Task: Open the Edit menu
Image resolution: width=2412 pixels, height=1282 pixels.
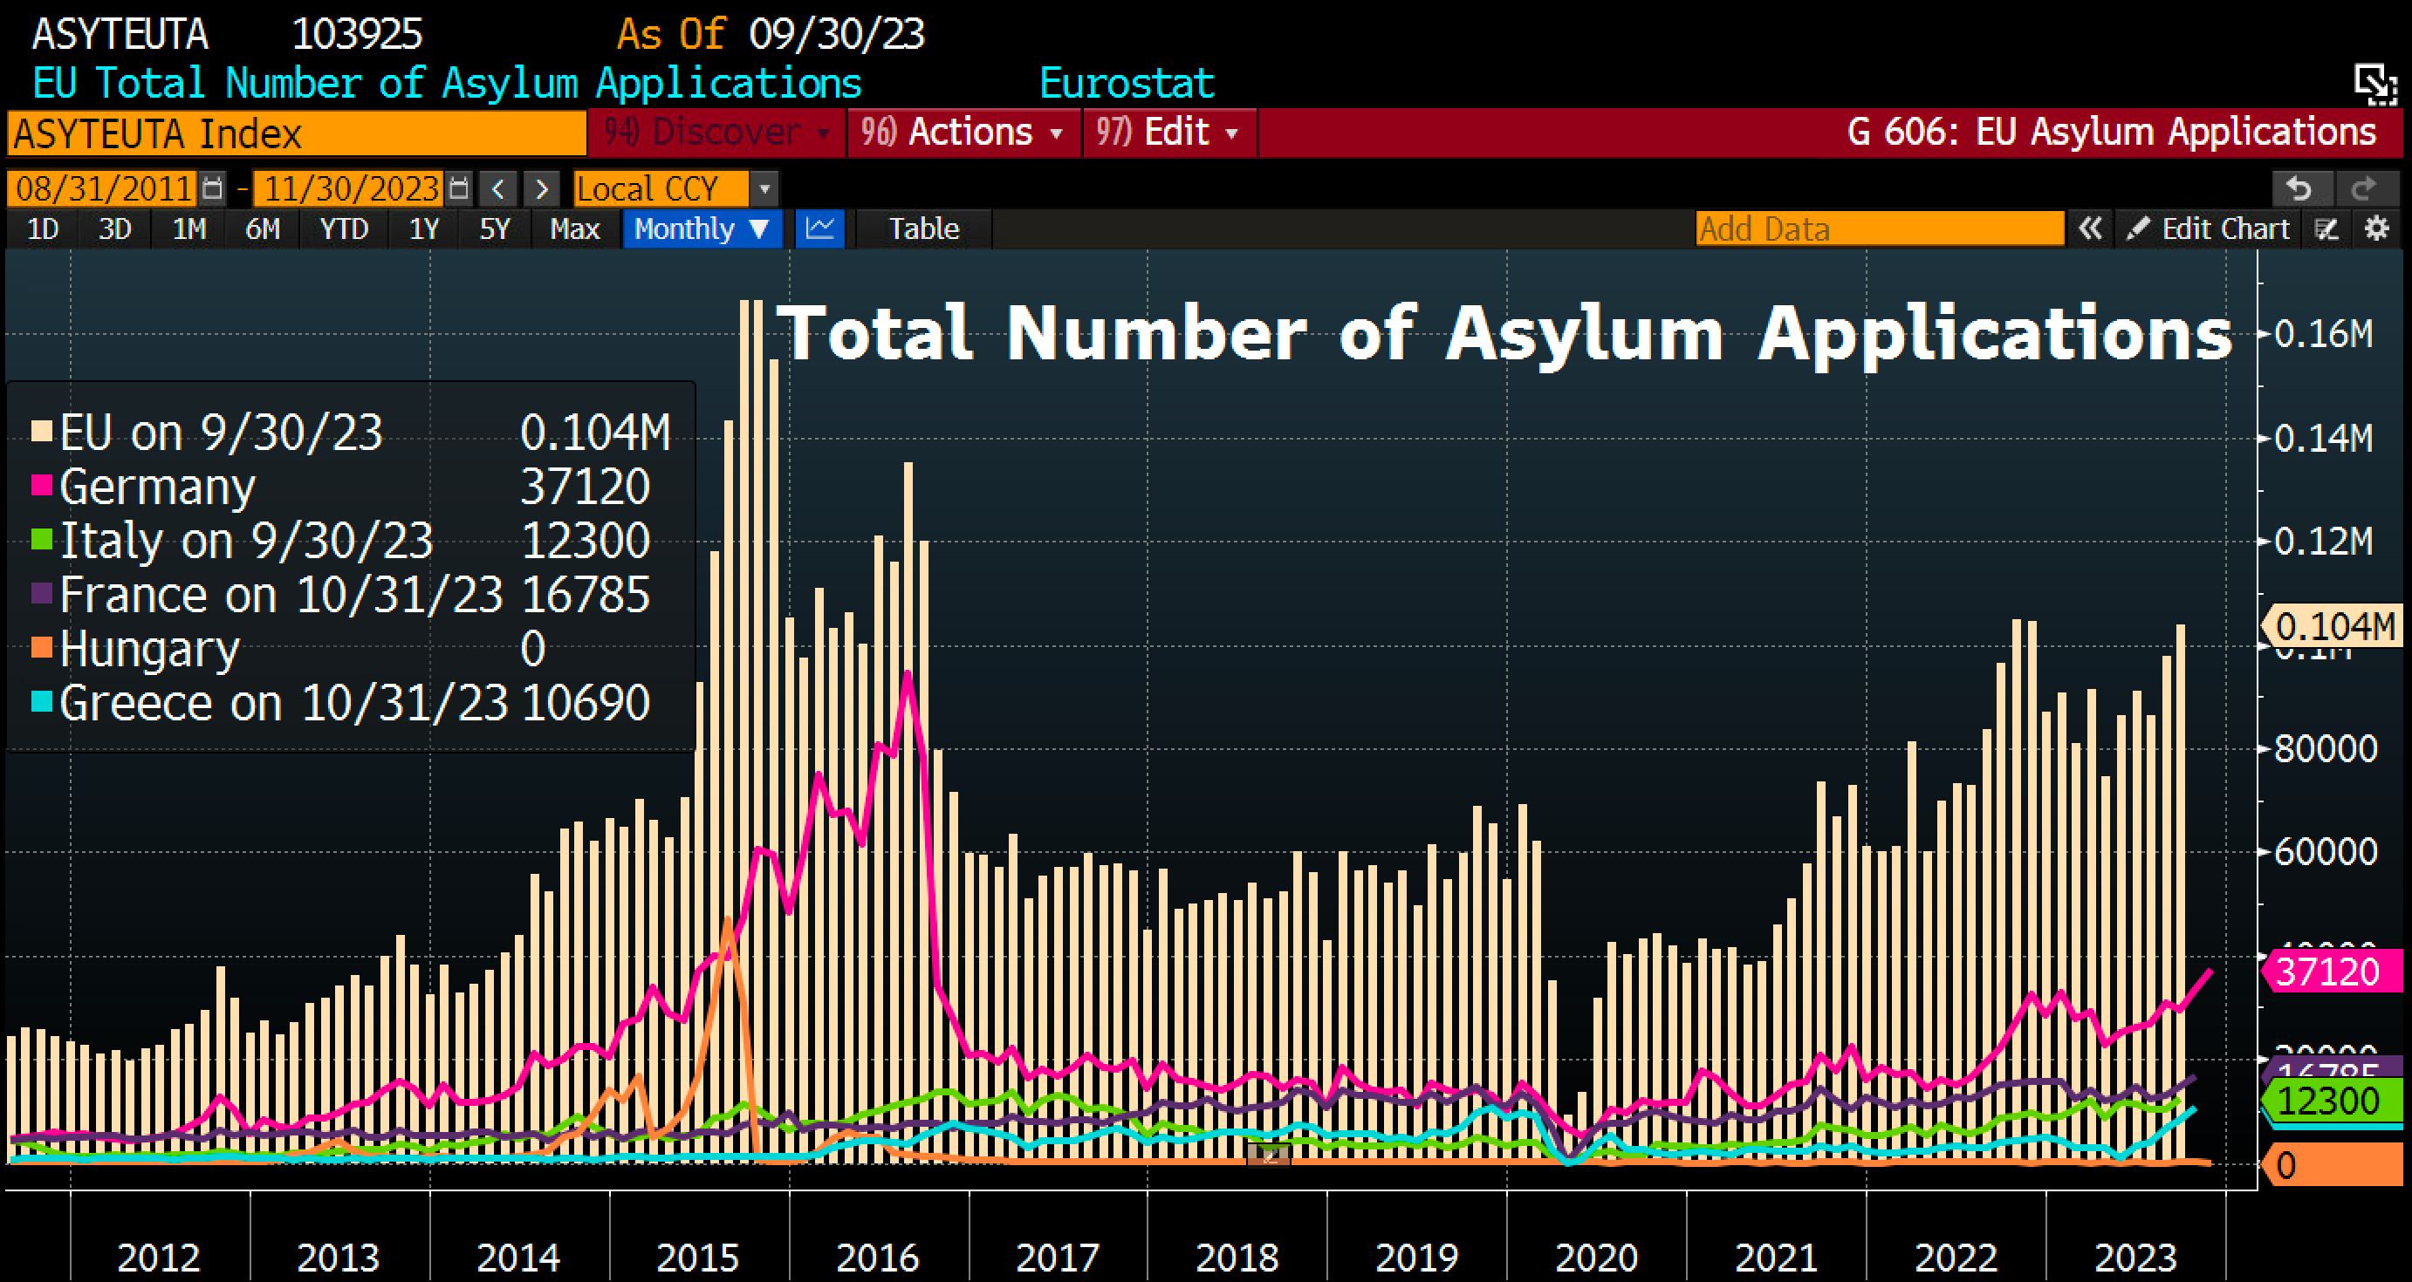Action: pos(1168,132)
